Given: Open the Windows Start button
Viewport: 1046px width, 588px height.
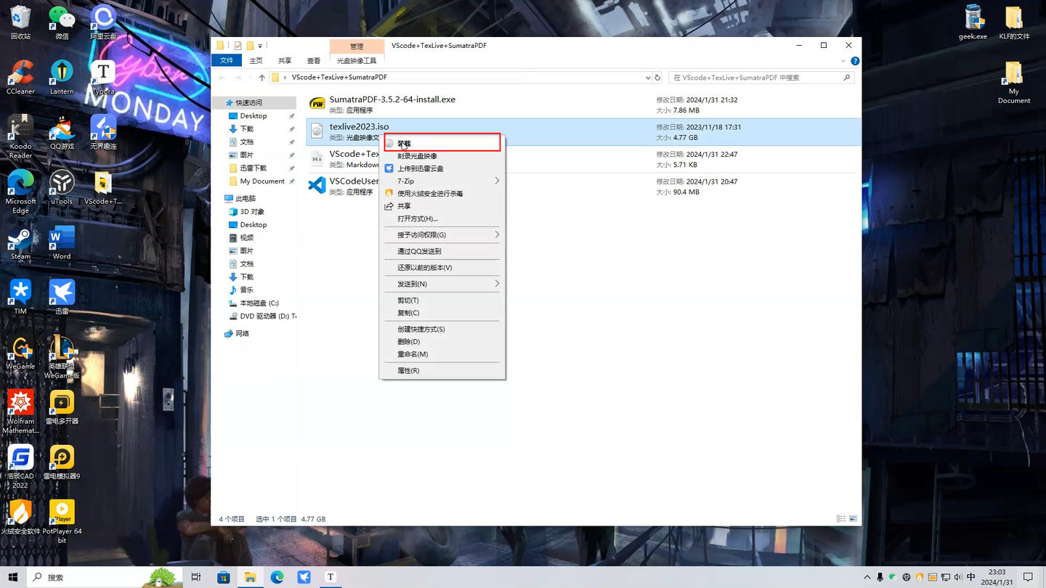Looking at the screenshot, I should pos(13,577).
